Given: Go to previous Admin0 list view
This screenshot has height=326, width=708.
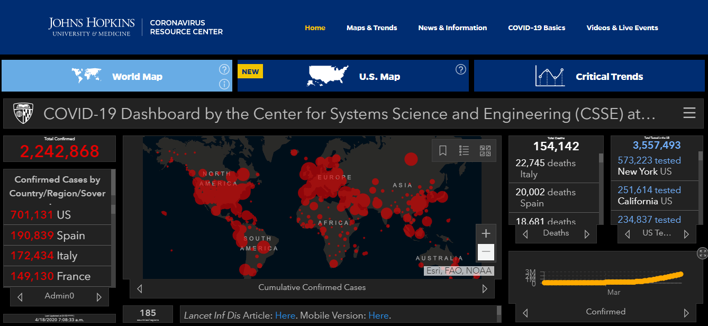Looking at the screenshot, I should (20, 297).
